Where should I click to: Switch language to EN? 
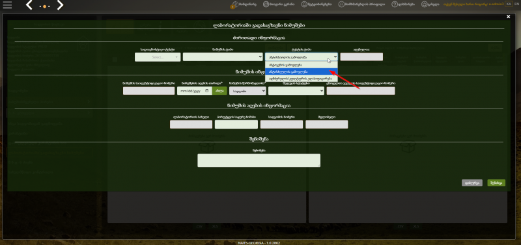click(516, 4)
